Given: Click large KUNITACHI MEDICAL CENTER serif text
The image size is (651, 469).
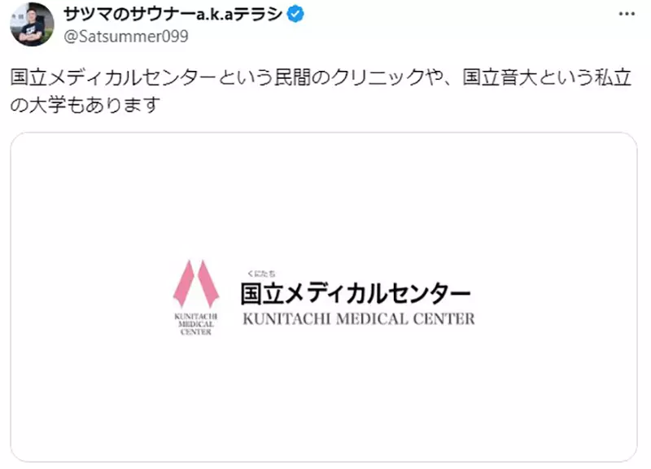Looking at the screenshot, I should (359, 319).
